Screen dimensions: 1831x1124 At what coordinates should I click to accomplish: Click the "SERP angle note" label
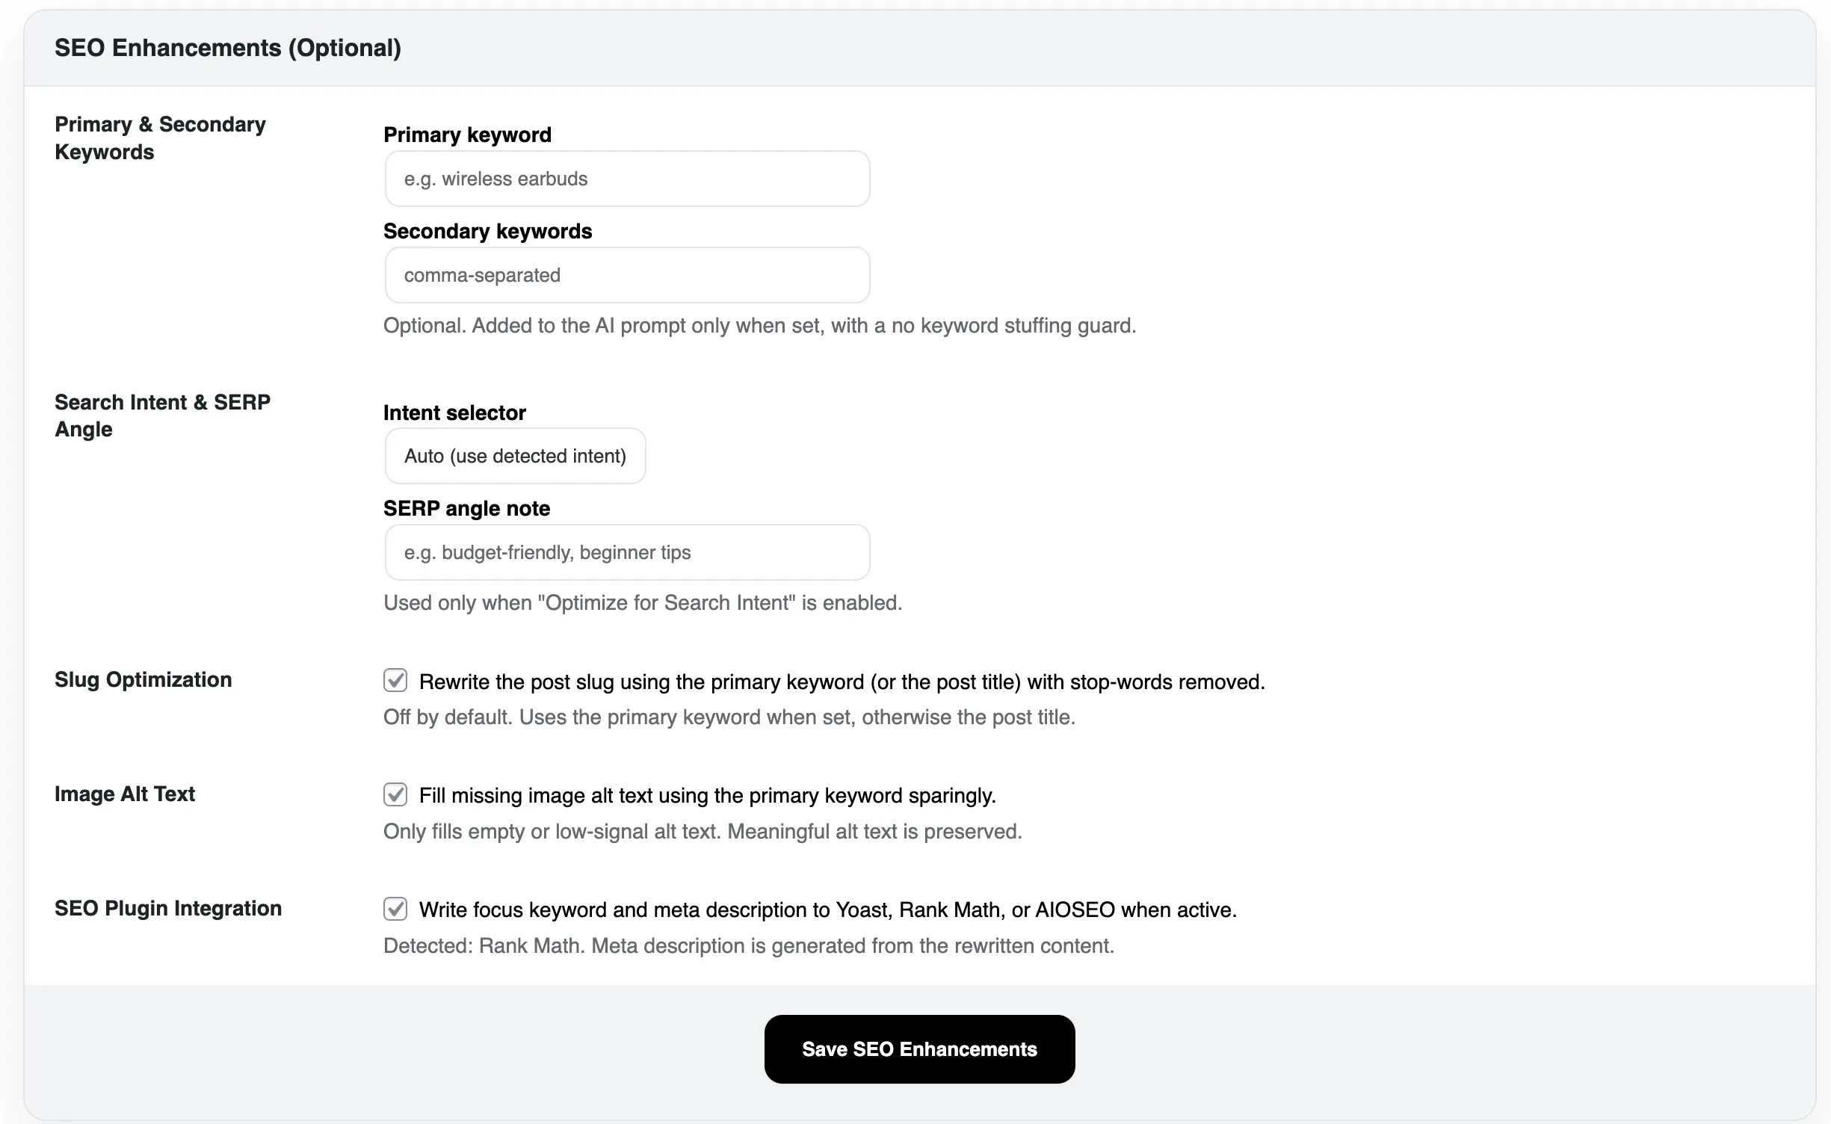click(466, 508)
